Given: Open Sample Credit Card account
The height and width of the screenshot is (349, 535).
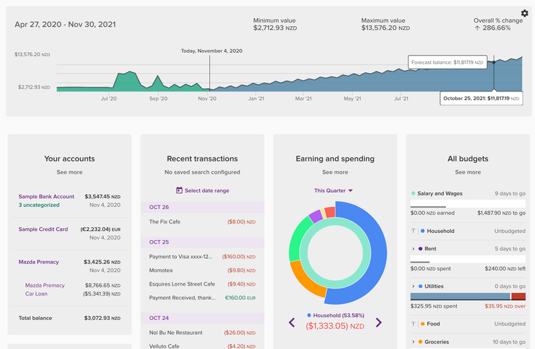Looking at the screenshot, I should [43, 230].
